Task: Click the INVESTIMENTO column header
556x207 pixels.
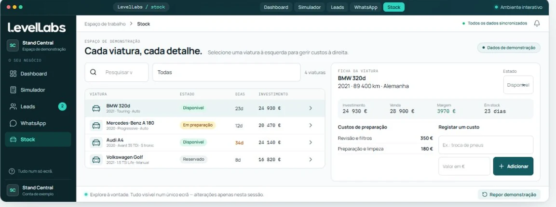Action: [273, 94]
